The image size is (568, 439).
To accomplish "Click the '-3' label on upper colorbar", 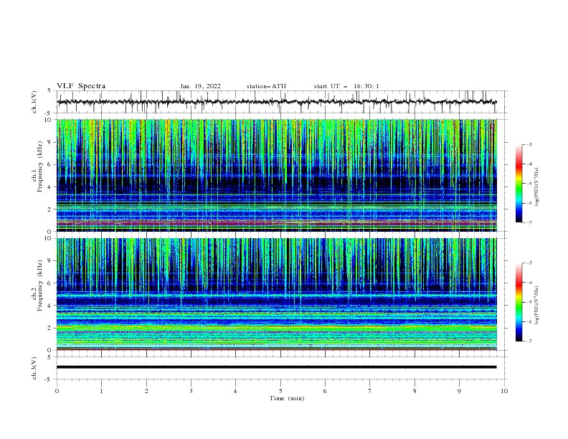I will (x=529, y=144).
